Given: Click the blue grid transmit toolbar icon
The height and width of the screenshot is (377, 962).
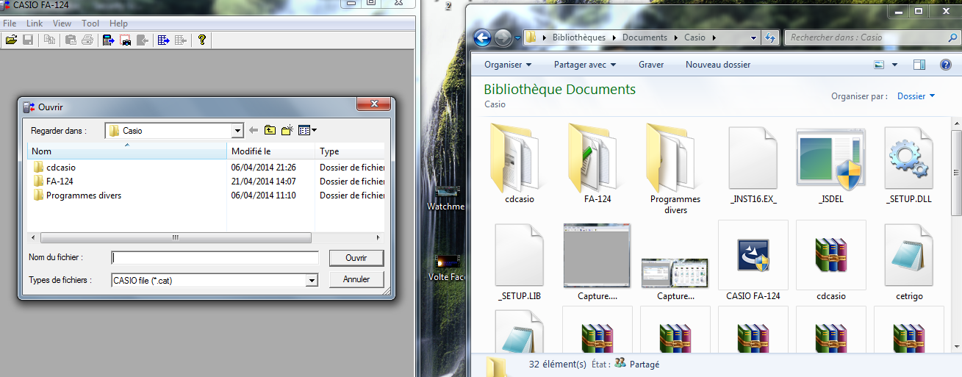Looking at the screenshot, I should [163, 40].
